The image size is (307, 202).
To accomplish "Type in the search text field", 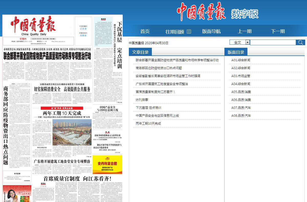I will tap(272, 42).
